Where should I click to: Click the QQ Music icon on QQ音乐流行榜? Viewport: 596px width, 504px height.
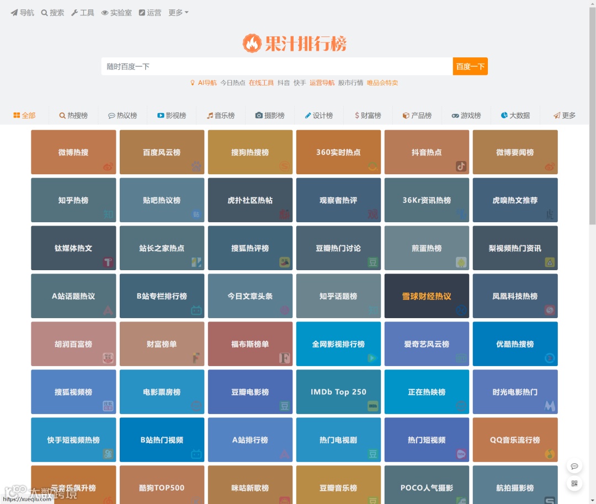pos(550,454)
